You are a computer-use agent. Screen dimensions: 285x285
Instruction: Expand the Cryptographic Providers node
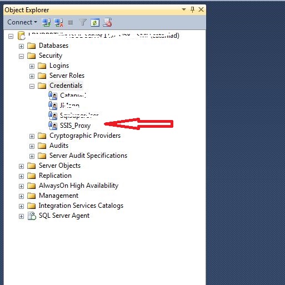(x=32, y=136)
